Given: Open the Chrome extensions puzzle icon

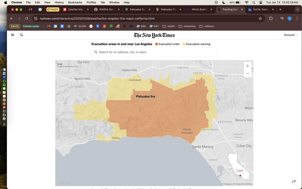Looking at the screenshot, I should click(271, 19).
